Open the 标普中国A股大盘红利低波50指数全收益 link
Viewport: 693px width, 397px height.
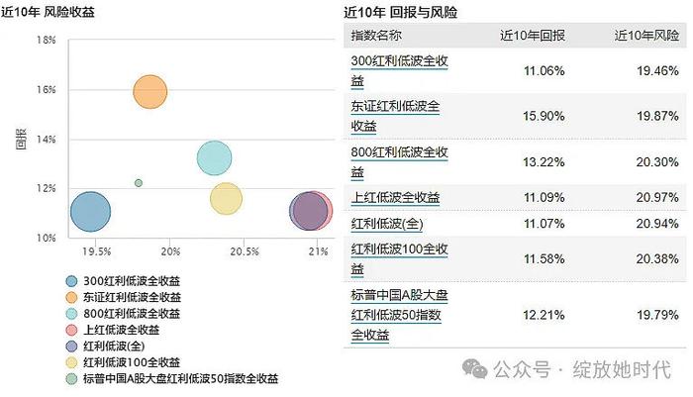pos(400,315)
